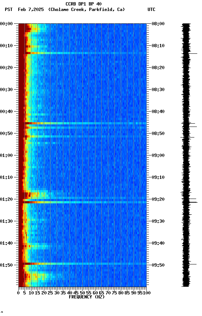Image resolution: width=202 pixels, height=316 pixels.
Task: Click the PST time label "01:20"
Action: [6, 199]
